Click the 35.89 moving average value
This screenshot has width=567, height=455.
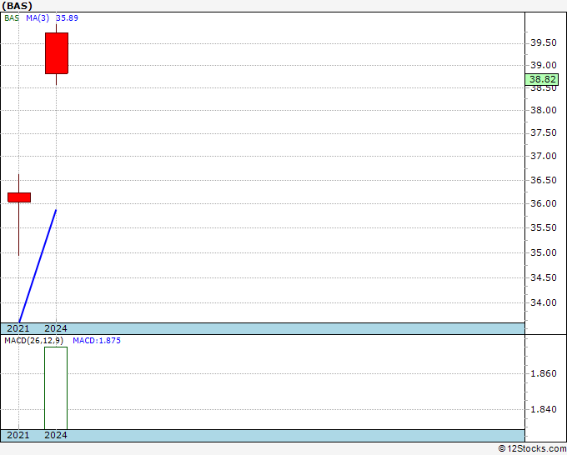coord(67,18)
